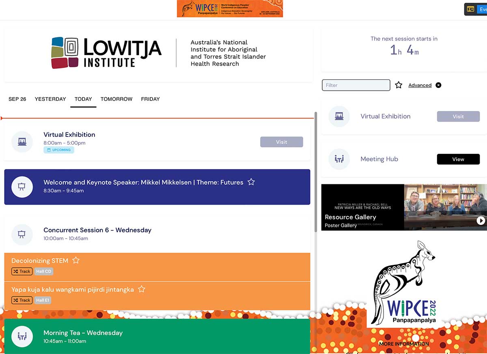The height and width of the screenshot is (354, 487).
Task: Open the Advanced filter link
Action: [420, 85]
